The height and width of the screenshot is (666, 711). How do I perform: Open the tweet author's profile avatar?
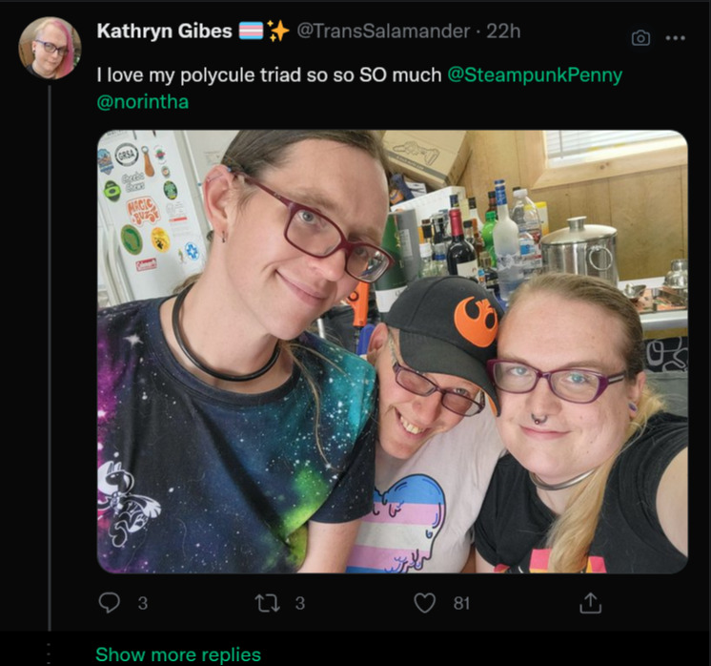pos(50,48)
